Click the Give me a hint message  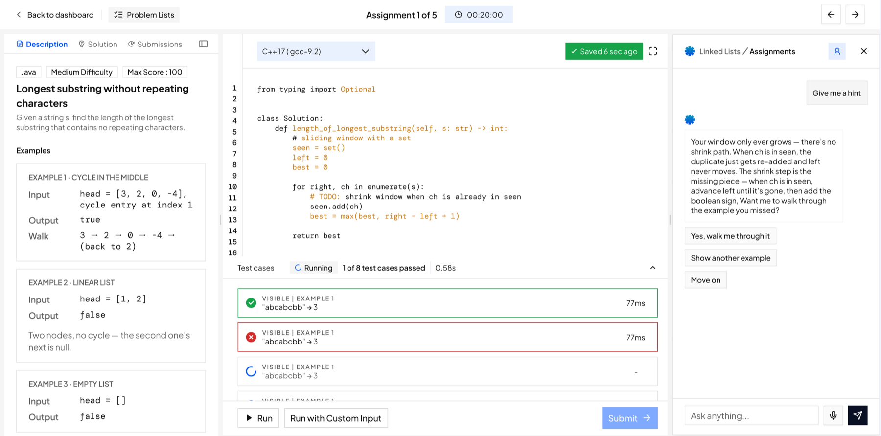pyautogui.click(x=837, y=93)
